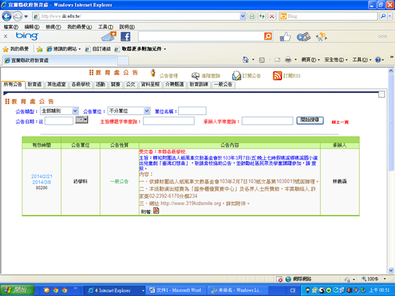Open the calendar date picker icon
The image size is (395, 296).
[x=81, y=120]
